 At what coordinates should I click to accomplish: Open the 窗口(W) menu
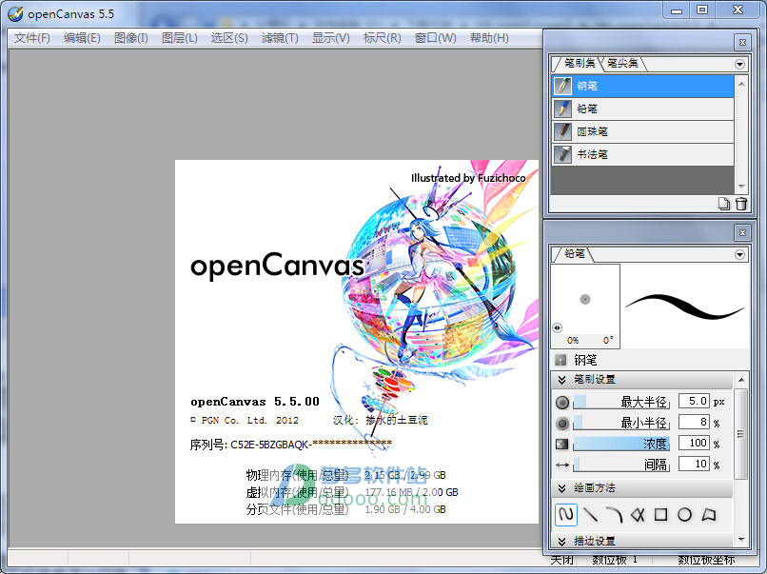tap(435, 38)
